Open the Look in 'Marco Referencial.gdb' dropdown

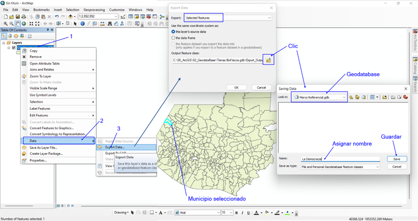pos(344,97)
